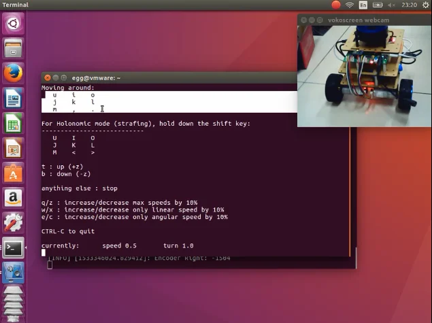Viewport: 432px width, 323px height.
Task: Click the 'anything else : stop' line
Action: point(80,188)
